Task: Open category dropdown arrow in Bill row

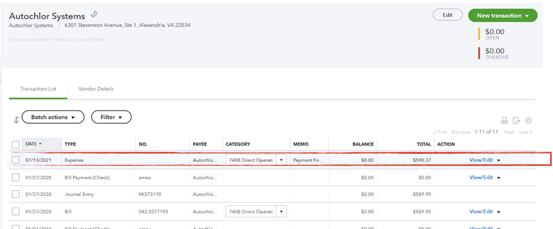Action: click(x=282, y=212)
